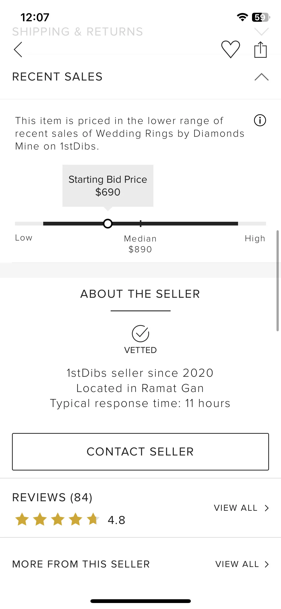Tap the Wi-Fi status icon
This screenshot has height=609, width=281.
[x=242, y=17]
